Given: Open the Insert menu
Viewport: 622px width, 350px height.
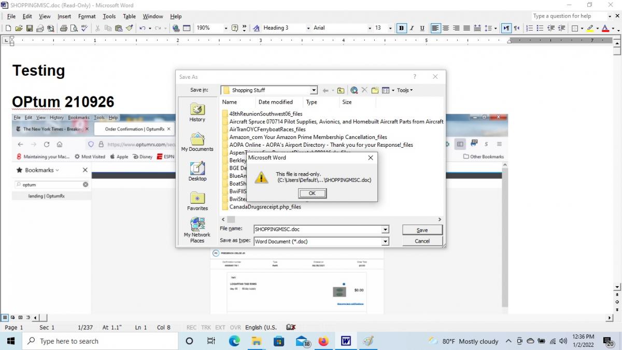Looking at the screenshot, I should [64, 16].
